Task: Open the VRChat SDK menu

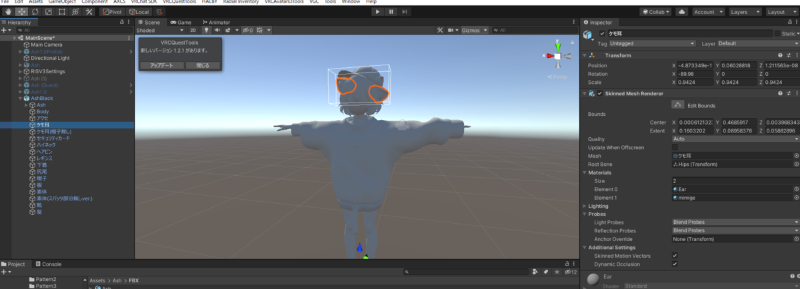Action: (143, 2)
